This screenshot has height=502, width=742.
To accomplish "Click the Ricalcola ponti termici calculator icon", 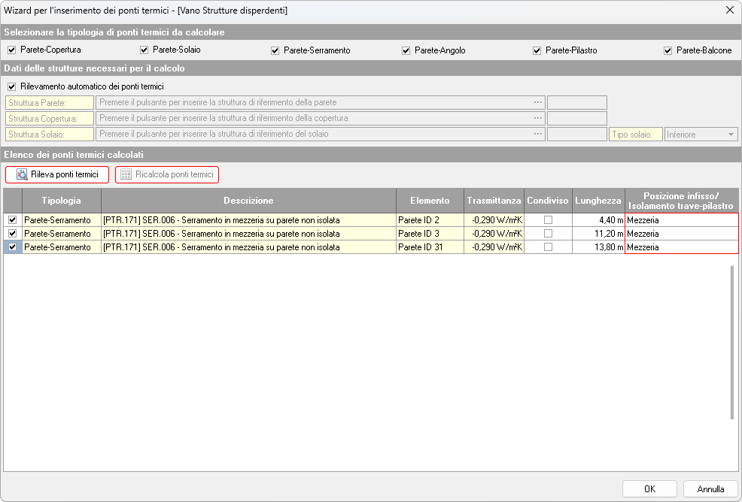I will coord(126,174).
